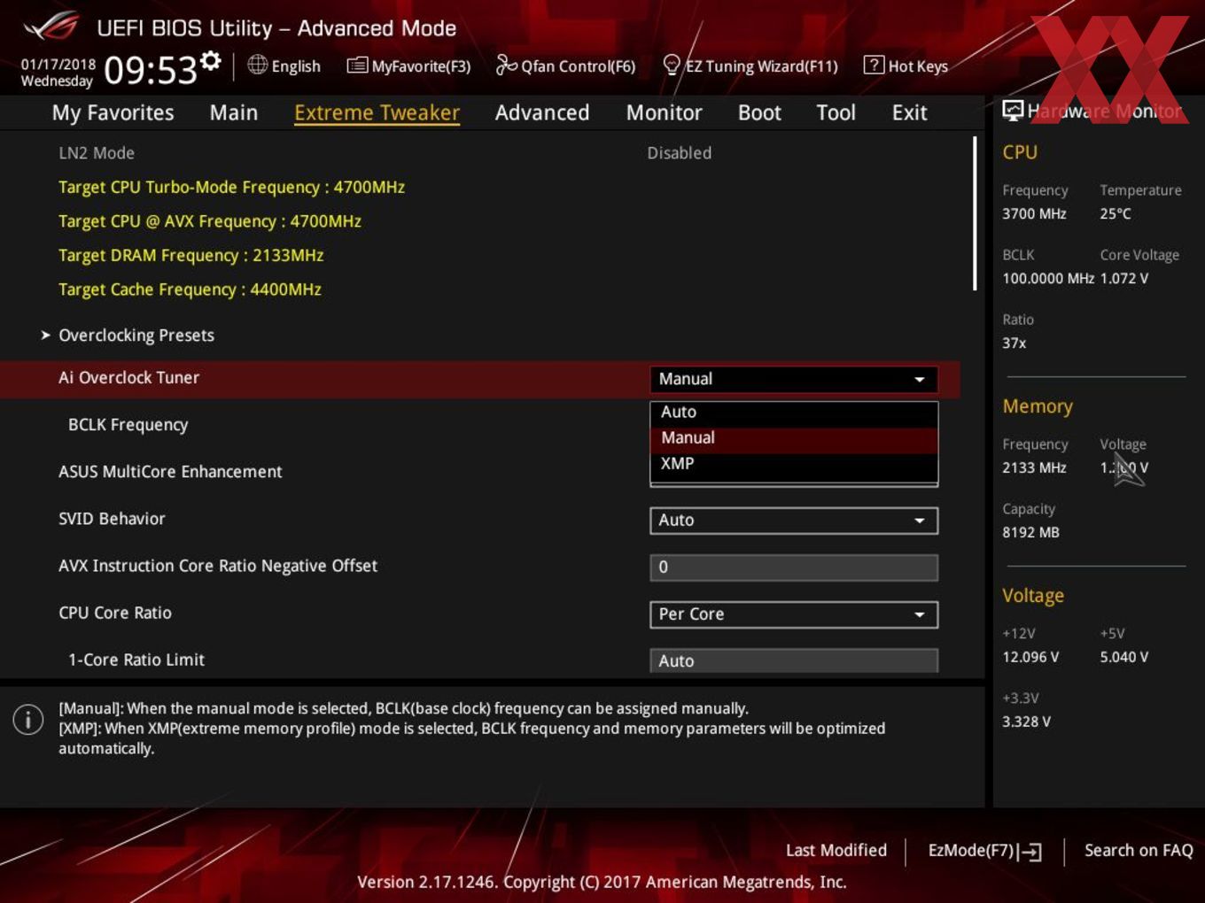
Task: Open the Tool tab
Action: coord(836,112)
